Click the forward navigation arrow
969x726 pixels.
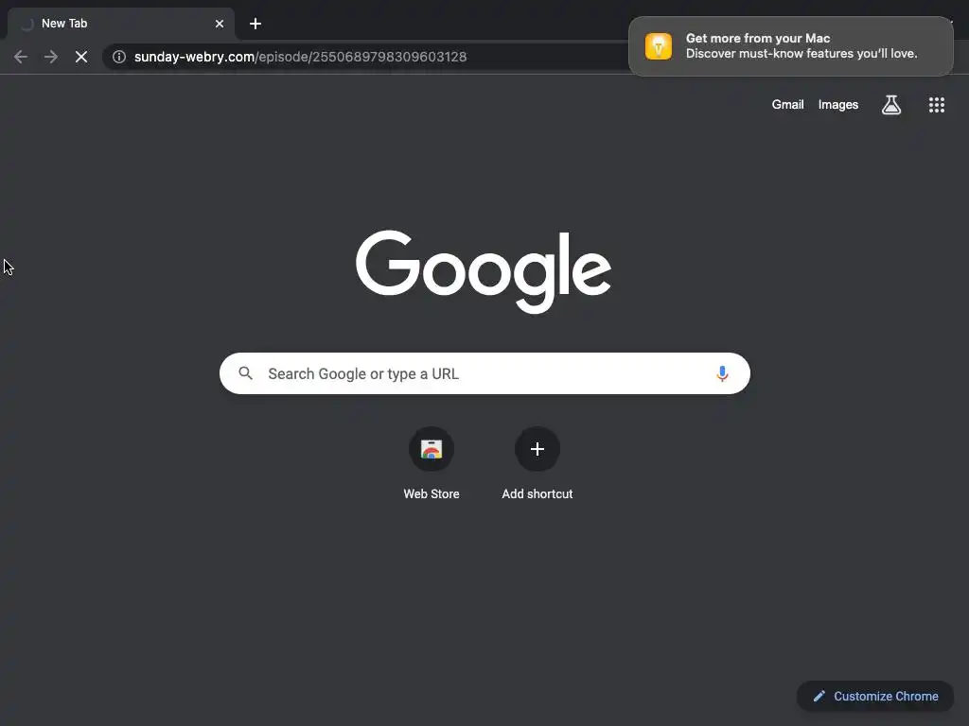[x=51, y=57]
